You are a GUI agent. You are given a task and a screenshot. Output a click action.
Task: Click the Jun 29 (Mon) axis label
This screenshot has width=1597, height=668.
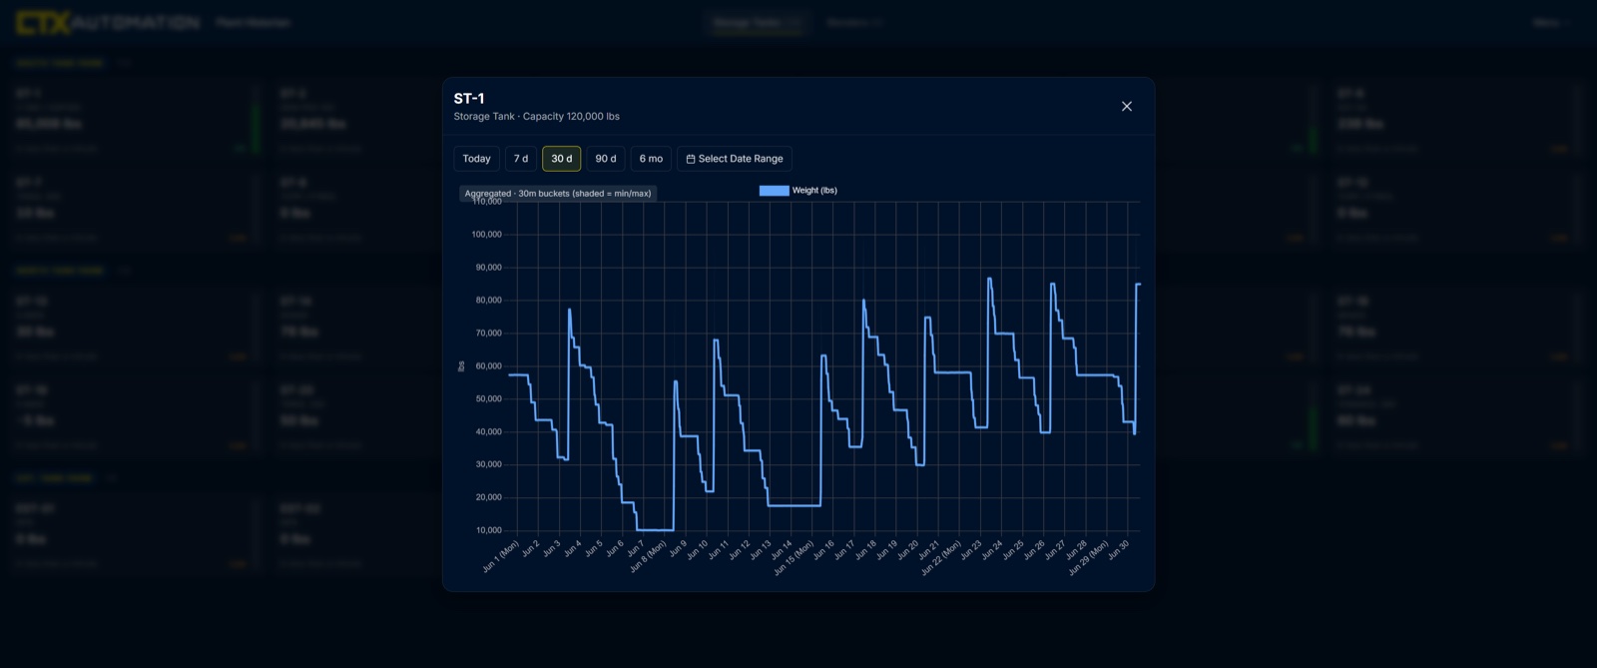pyautogui.click(x=1088, y=557)
